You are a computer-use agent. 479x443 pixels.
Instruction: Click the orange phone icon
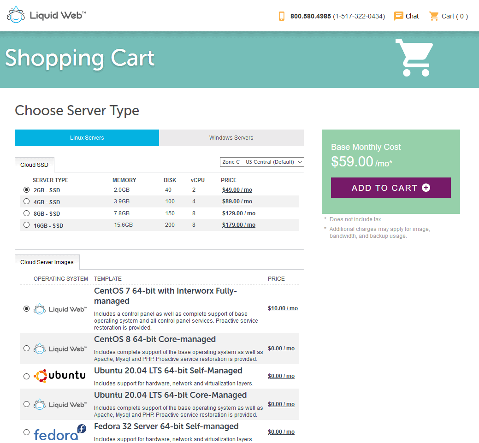point(281,16)
